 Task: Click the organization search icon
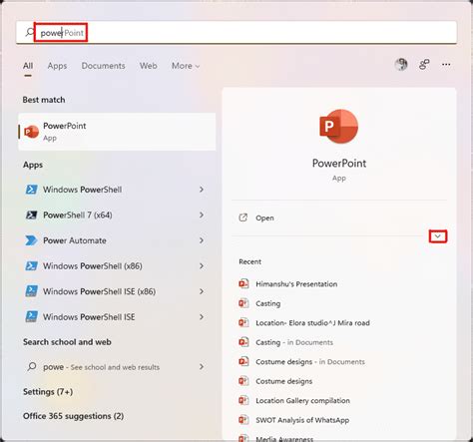pos(424,64)
